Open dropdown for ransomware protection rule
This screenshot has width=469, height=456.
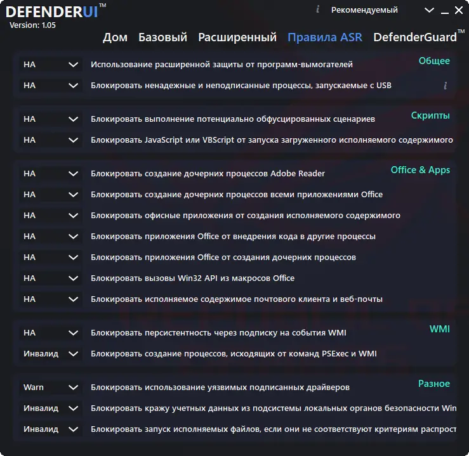(51, 65)
